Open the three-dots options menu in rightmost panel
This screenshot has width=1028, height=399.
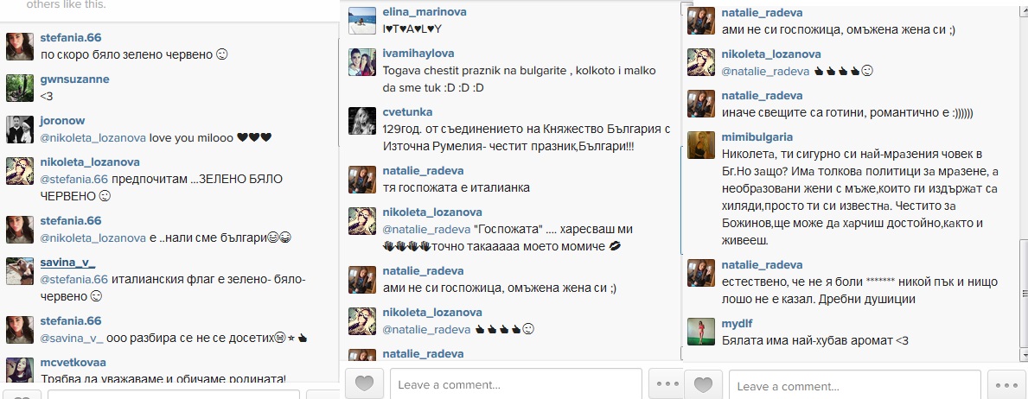click(1006, 384)
